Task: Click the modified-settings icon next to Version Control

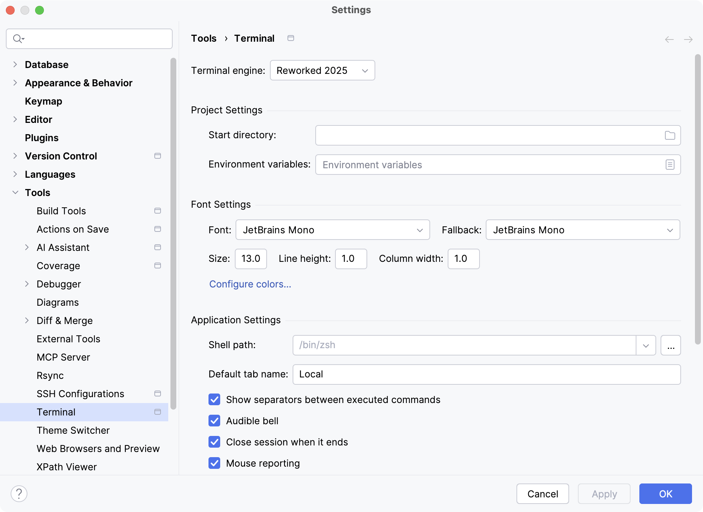Action: (158, 156)
